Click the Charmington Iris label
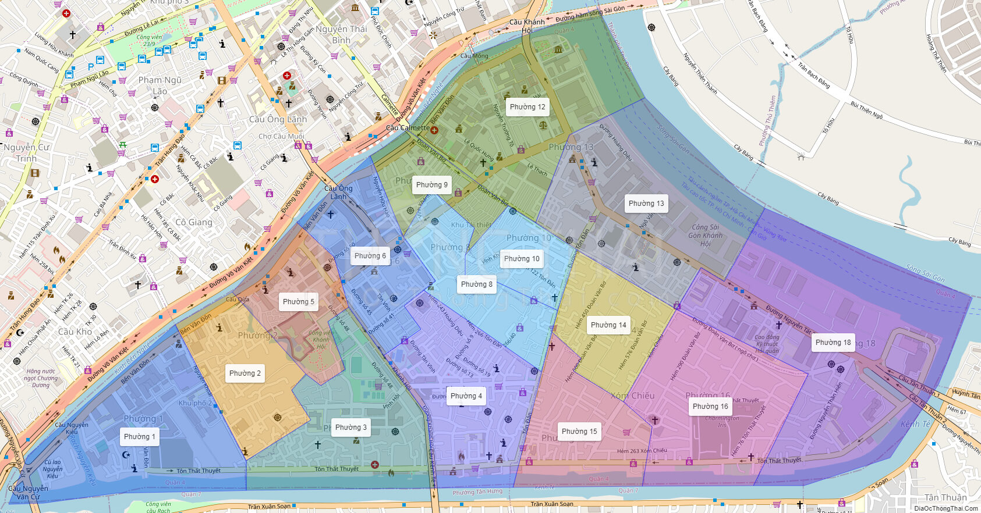The width and height of the screenshot is (981, 513). pyautogui.click(x=722, y=422)
